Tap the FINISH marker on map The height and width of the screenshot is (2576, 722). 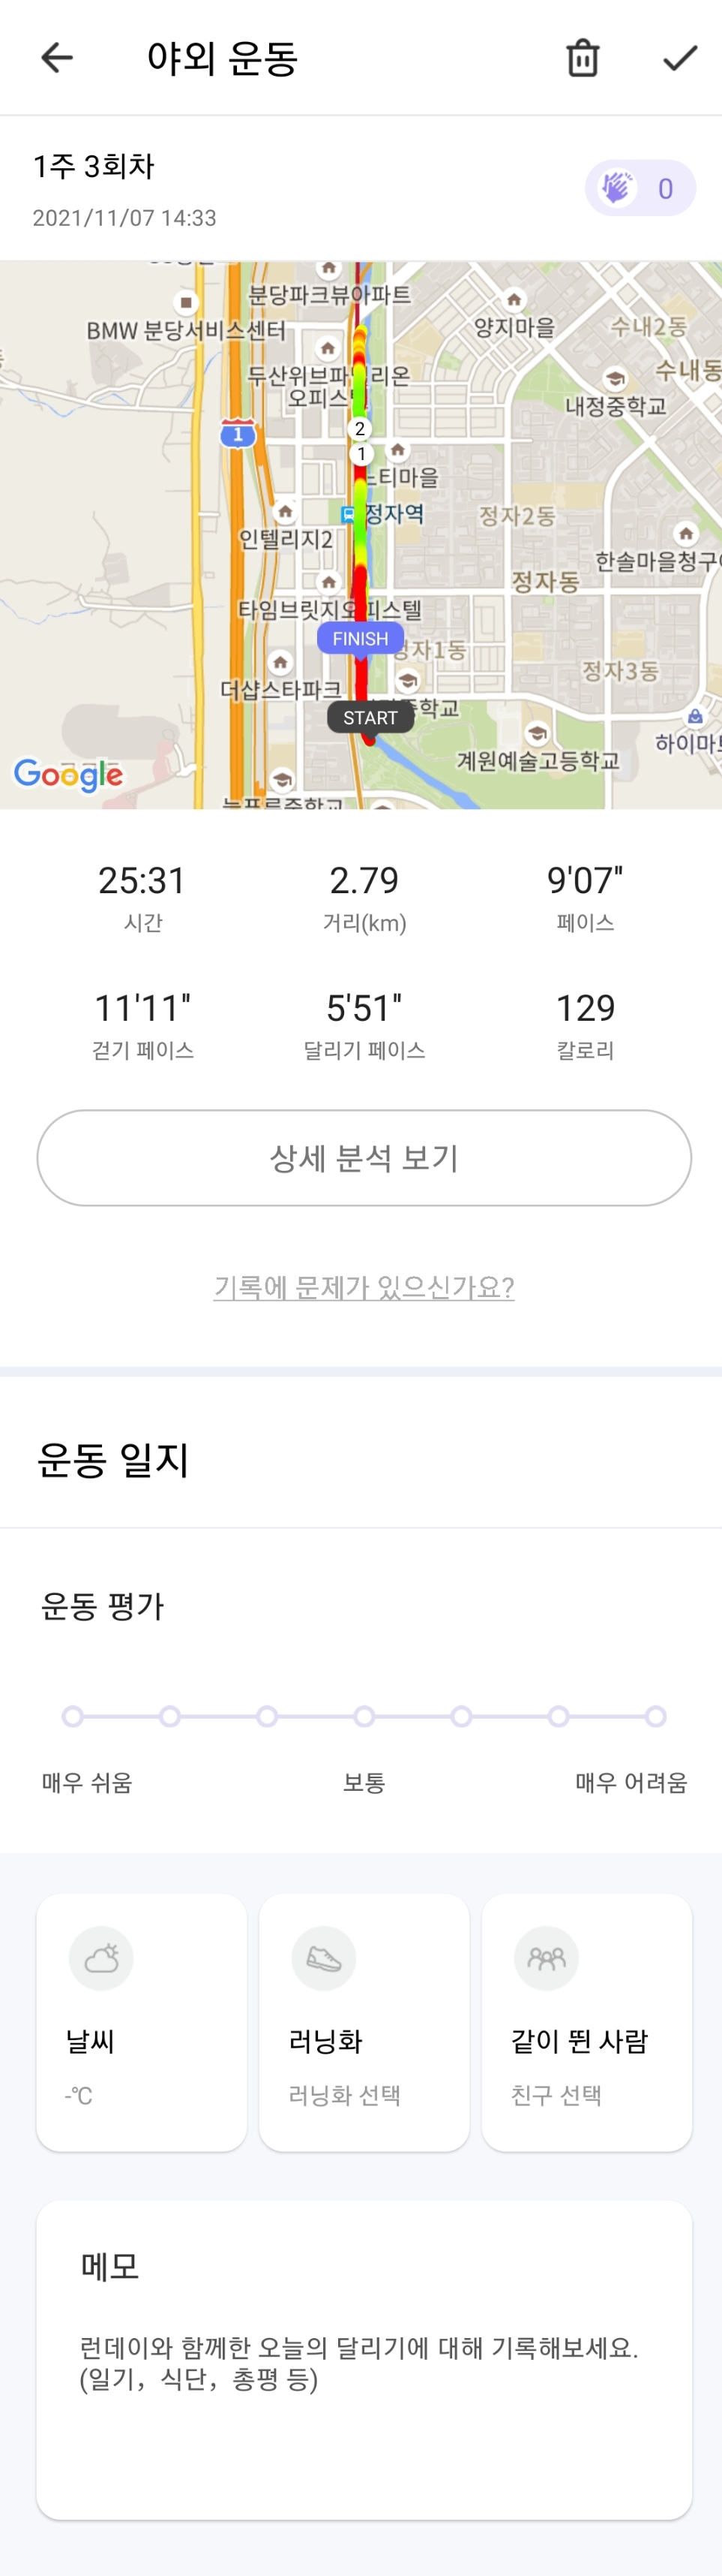click(361, 638)
